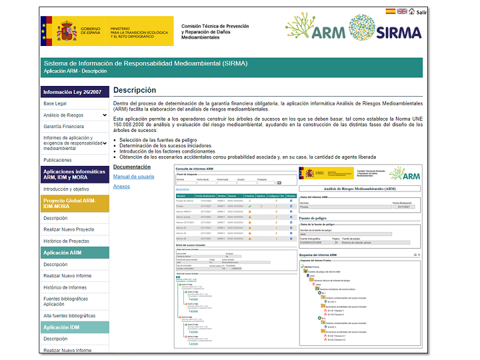Open the Base Legal menu item
The image size is (480, 360).
coord(55,104)
